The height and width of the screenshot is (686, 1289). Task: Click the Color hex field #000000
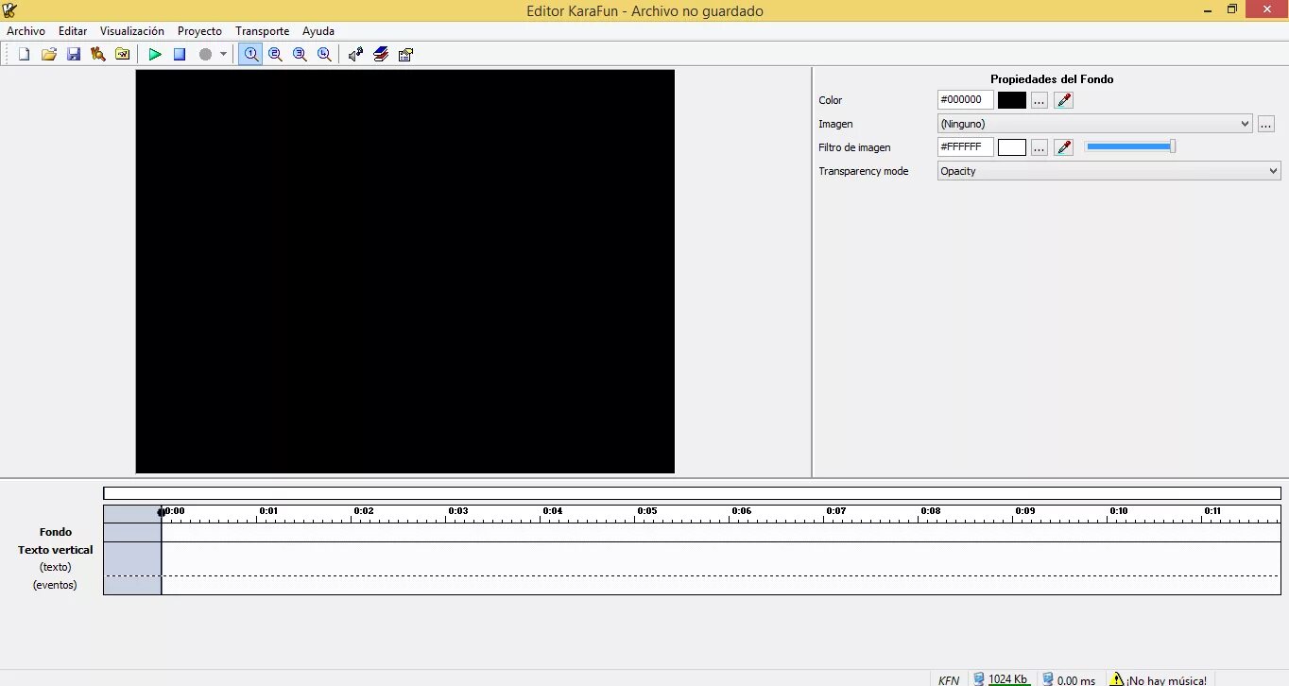tap(965, 100)
